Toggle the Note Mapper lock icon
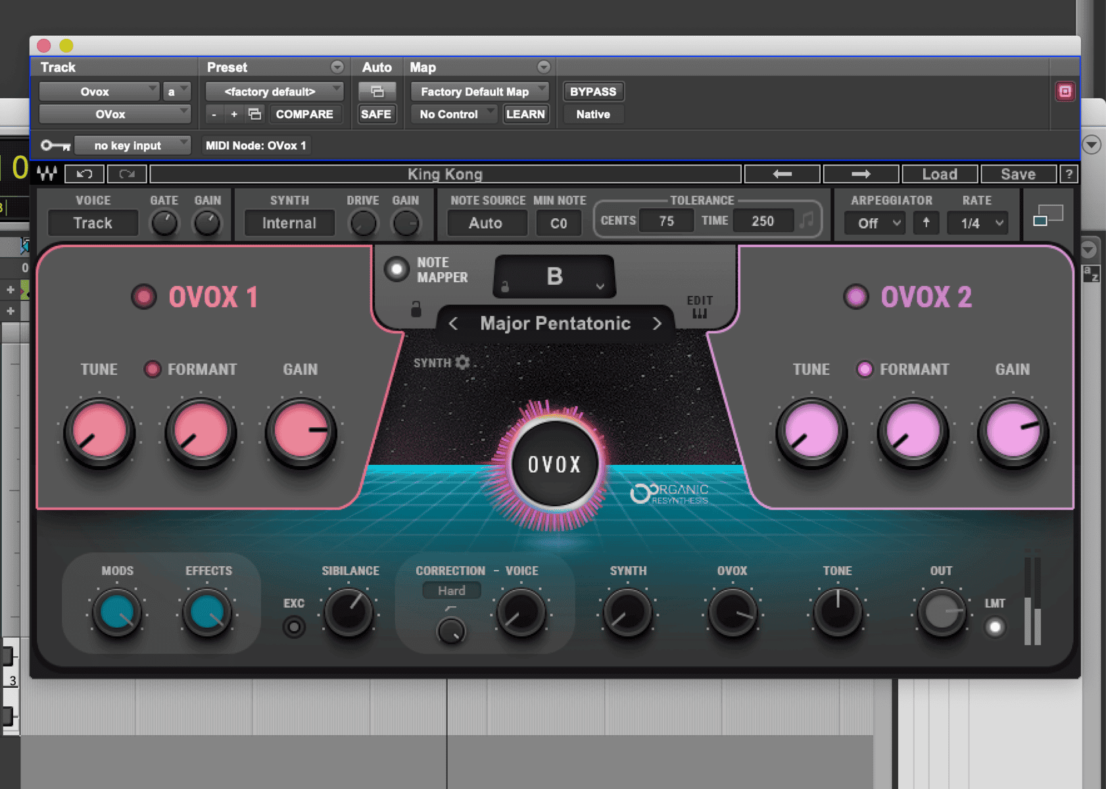This screenshot has height=789, width=1106. point(416,308)
